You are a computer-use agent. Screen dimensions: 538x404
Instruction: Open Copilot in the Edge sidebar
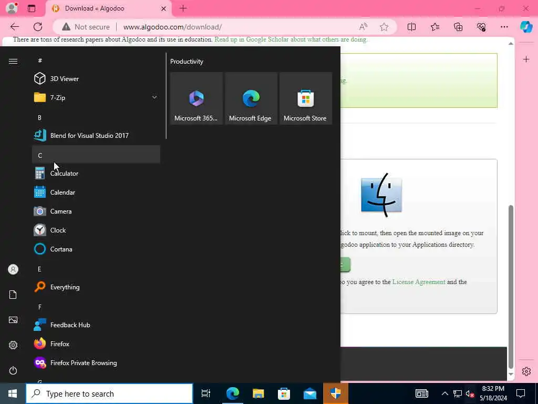526,27
